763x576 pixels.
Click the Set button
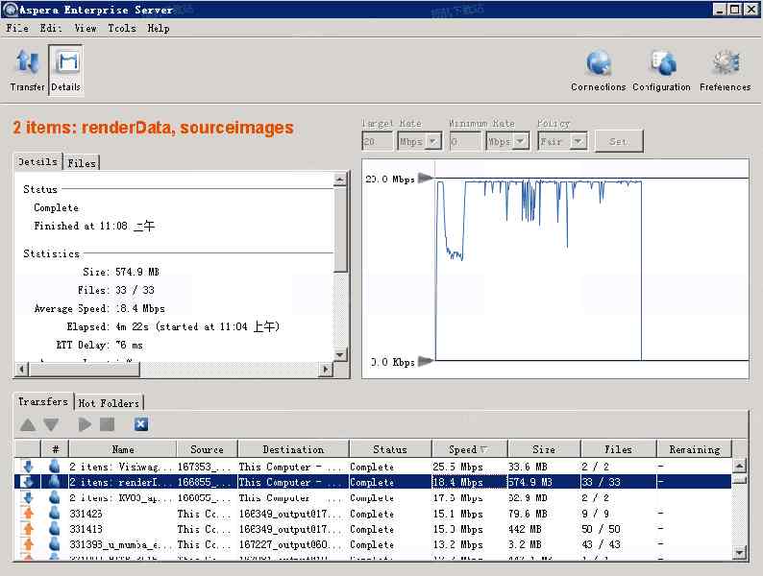click(619, 141)
